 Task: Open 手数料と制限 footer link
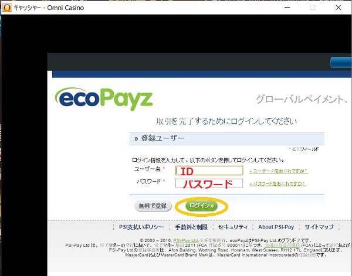click(x=191, y=227)
